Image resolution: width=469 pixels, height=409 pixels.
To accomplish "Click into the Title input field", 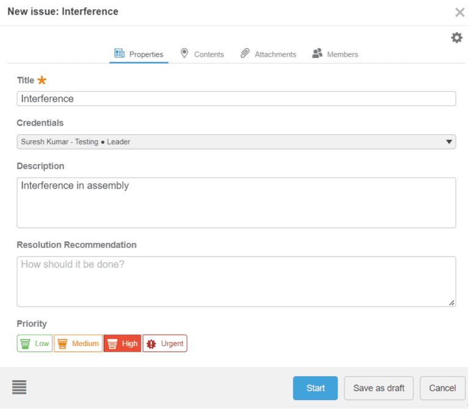I will (x=236, y=99).
